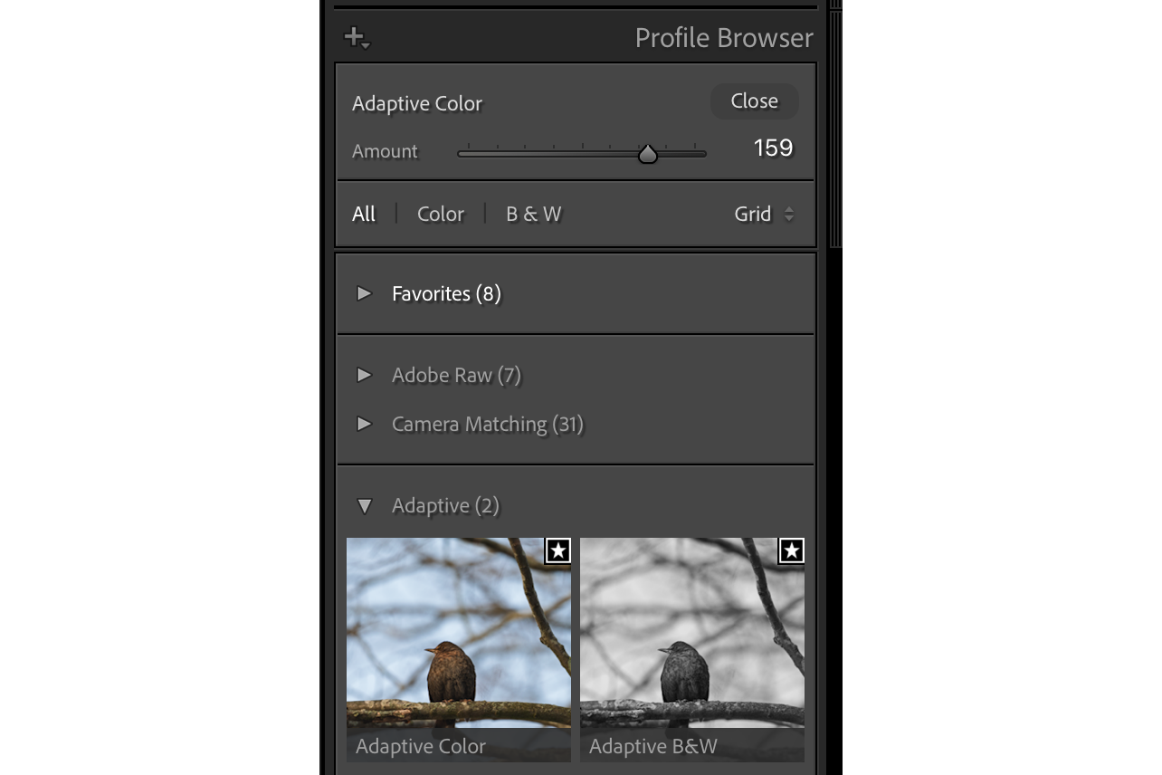This screenshot has width=1162, height=775.
Task: Click the Amount slider handle
Action: pyautogui.click(x=648, y=153)
